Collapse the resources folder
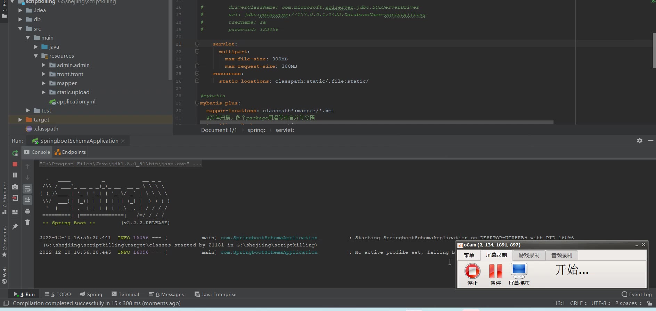656x311 pixels. (36, 56)
